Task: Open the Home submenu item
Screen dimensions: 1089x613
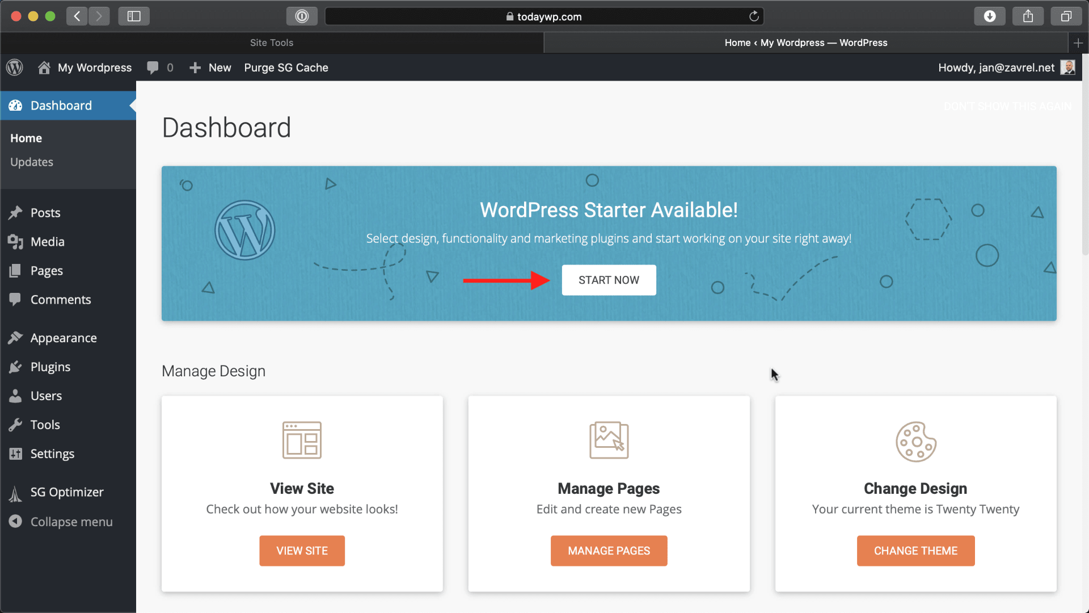Action: (26, 138)
